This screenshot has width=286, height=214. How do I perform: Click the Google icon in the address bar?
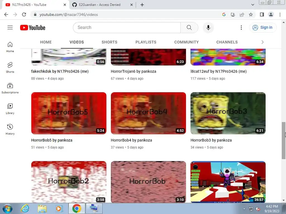[224, 14]
